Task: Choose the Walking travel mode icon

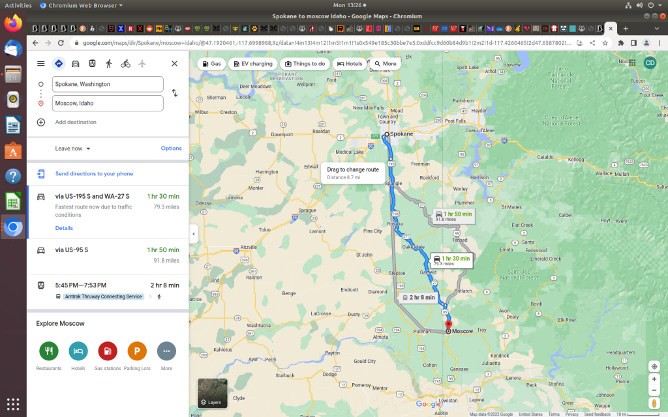Action: coord(108,64)
